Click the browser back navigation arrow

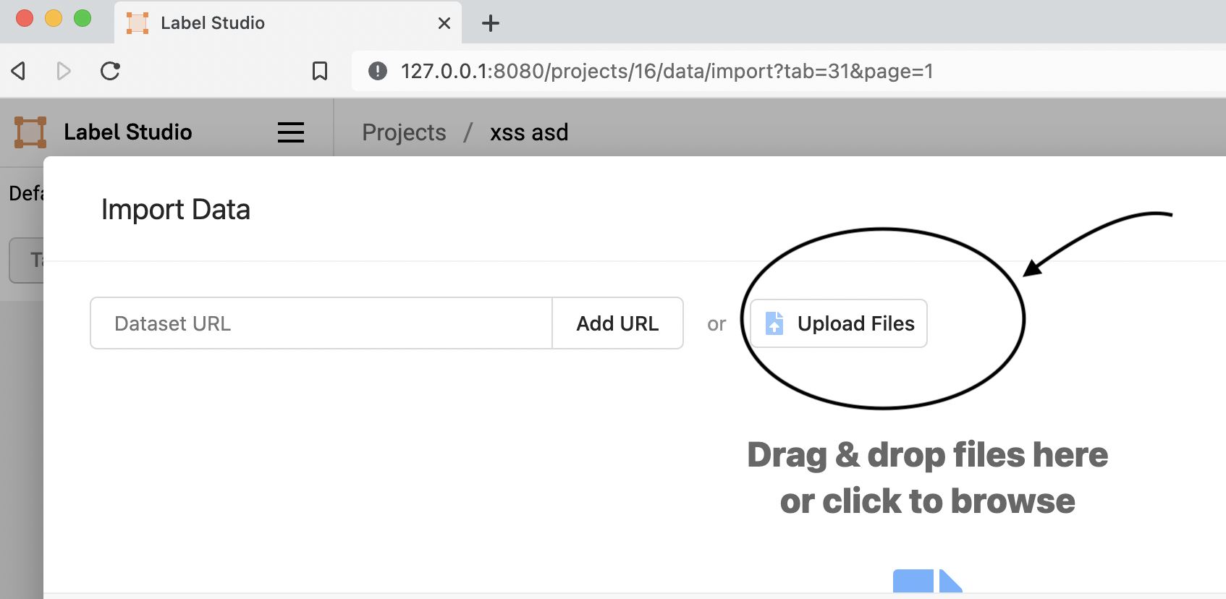(x=18, y=71)
